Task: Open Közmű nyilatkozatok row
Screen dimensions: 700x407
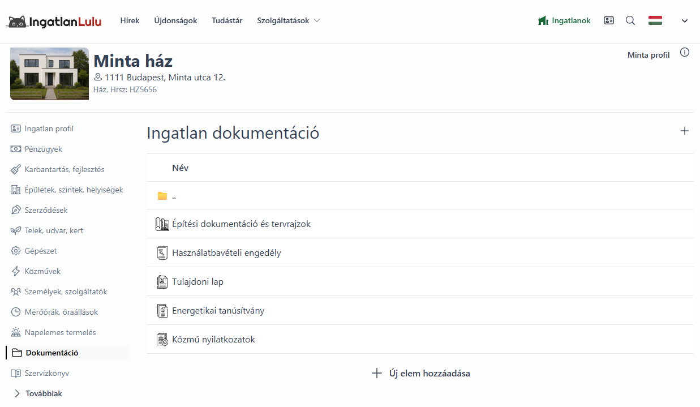Action: point(420,339)
